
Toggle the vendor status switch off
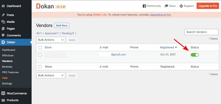195,55
